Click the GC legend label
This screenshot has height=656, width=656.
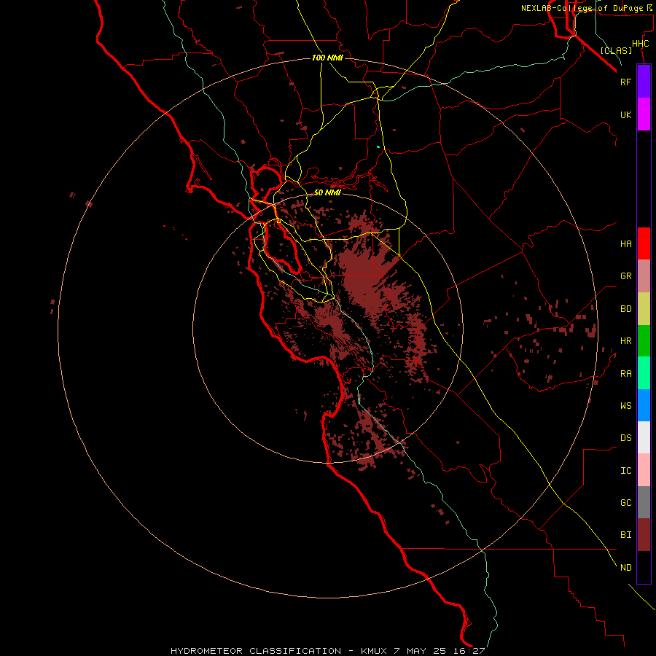click(625, 503)
